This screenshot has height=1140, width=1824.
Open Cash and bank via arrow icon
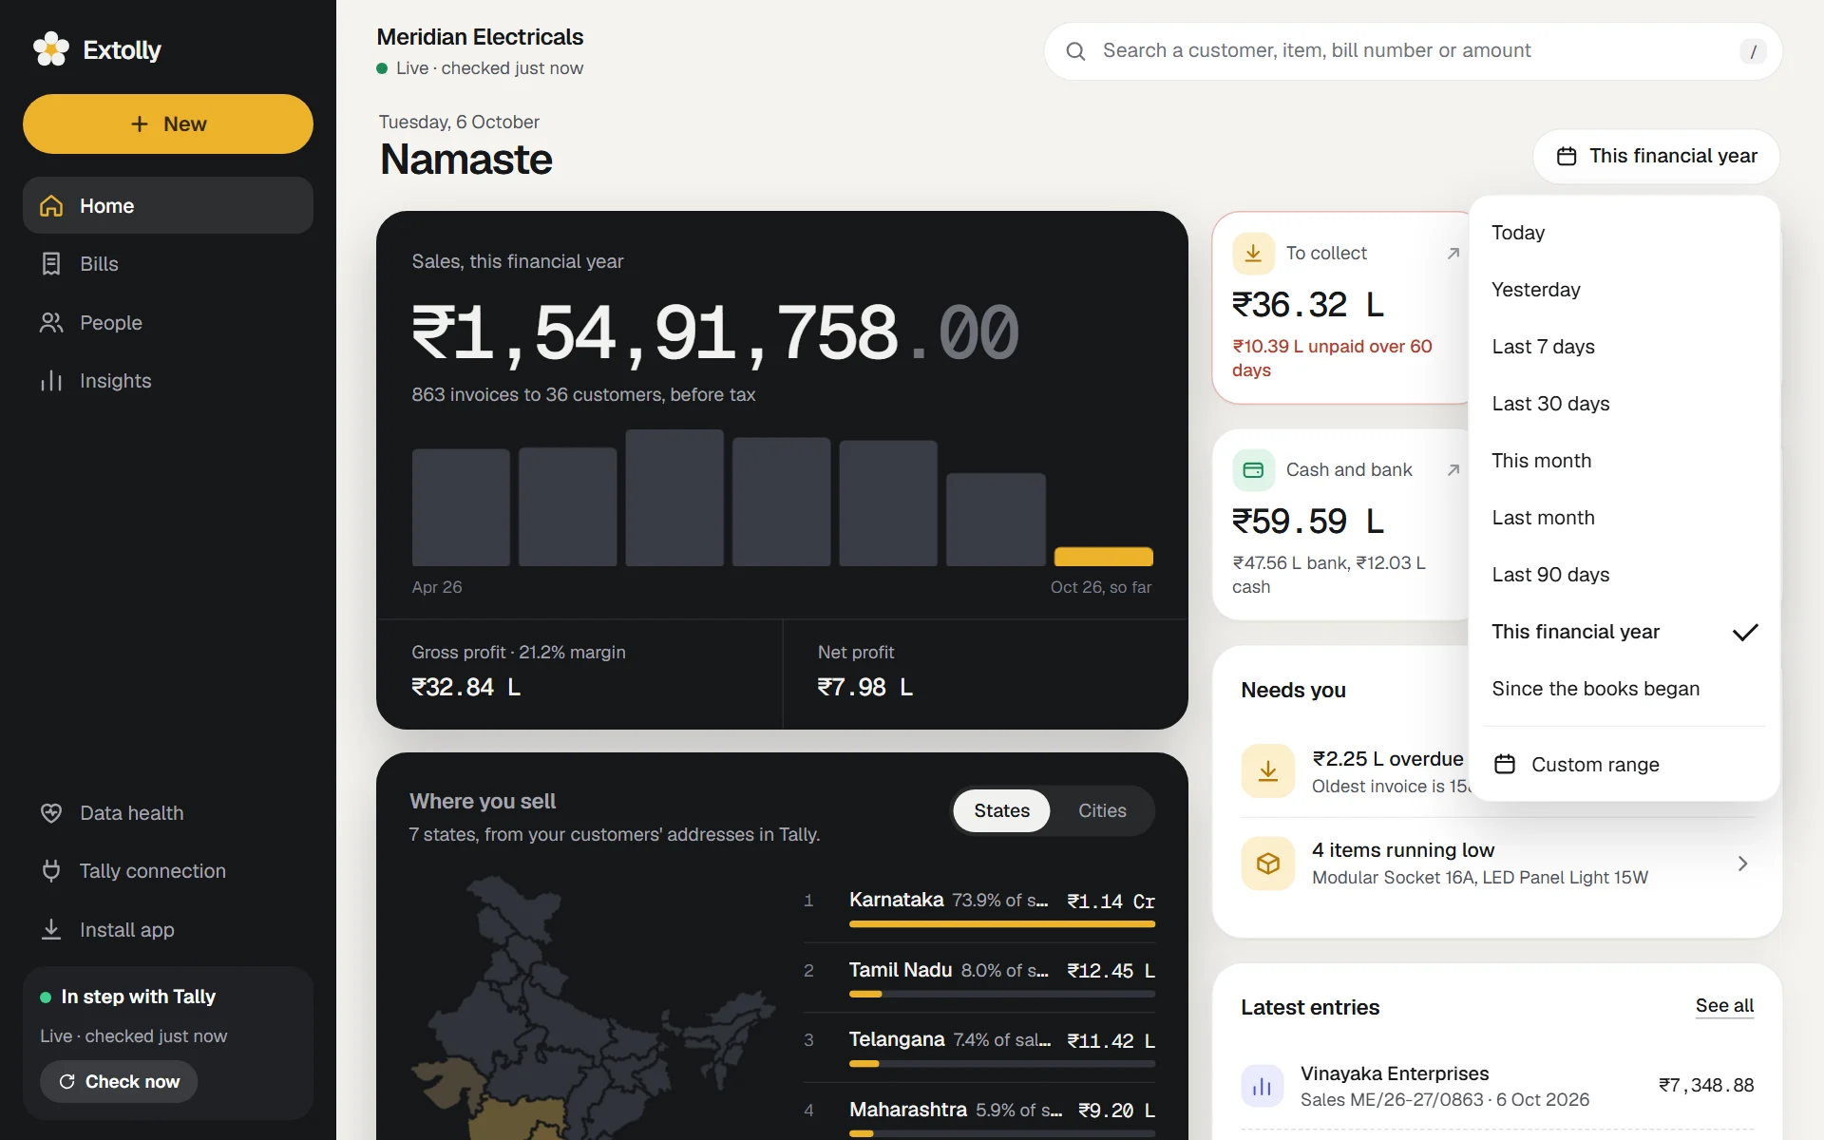click(x=1453, y=470)
